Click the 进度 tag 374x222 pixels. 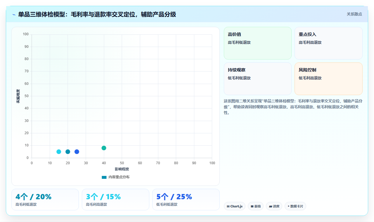(274, 206)
